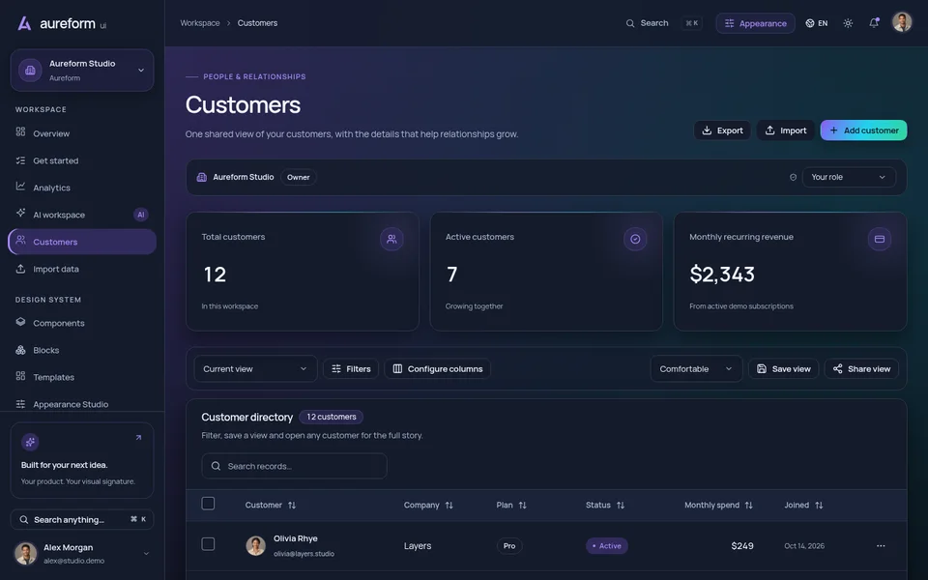Open AI workspace in the sidebar
The width and height of the screenshot is (928, 580).
pyautogui.click(x=82, y=215)
